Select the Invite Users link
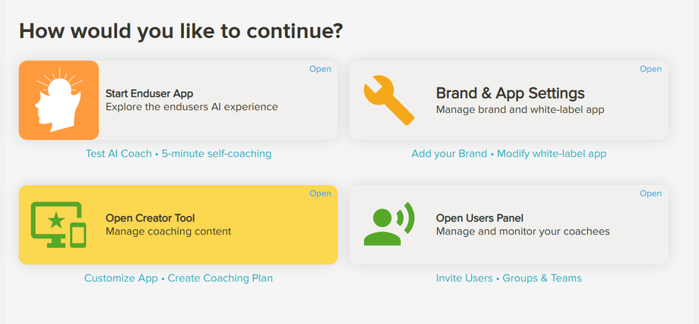The width and height of the screenshot is (699, 324). 463,278
